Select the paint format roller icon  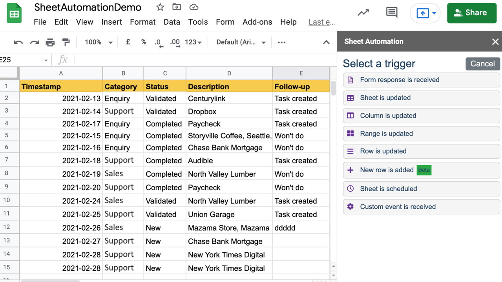click(x=66, y=42)
